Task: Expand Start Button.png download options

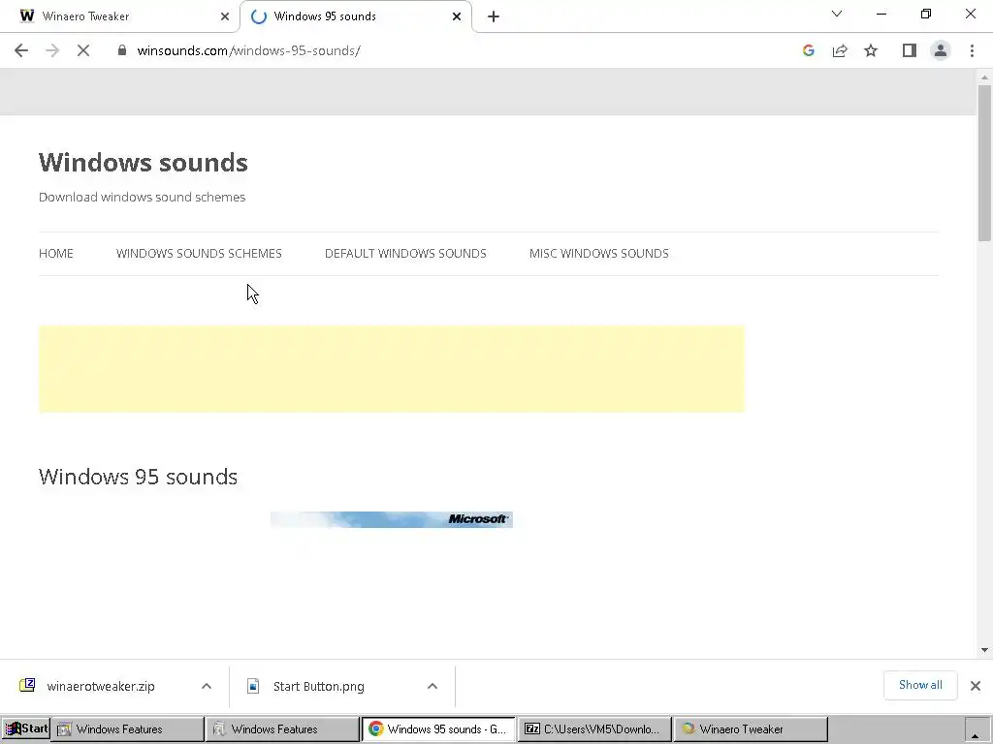Action: click(432, 687)
